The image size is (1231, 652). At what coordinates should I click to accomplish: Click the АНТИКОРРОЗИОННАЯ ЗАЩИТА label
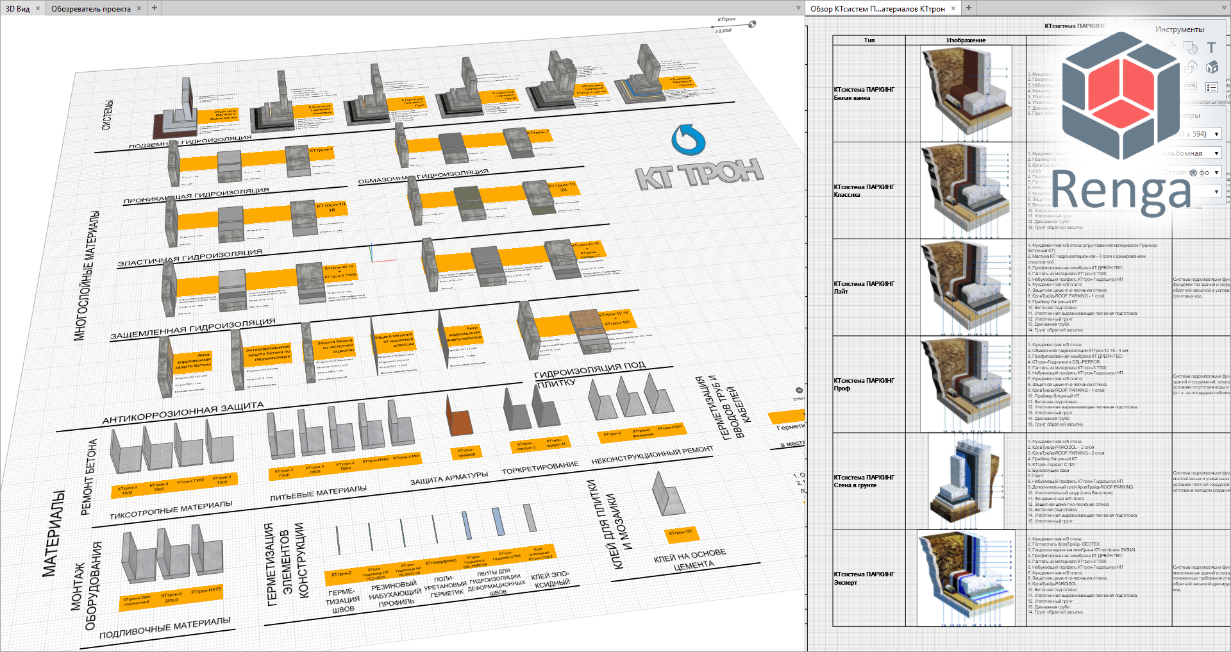(x=183, y=413)
